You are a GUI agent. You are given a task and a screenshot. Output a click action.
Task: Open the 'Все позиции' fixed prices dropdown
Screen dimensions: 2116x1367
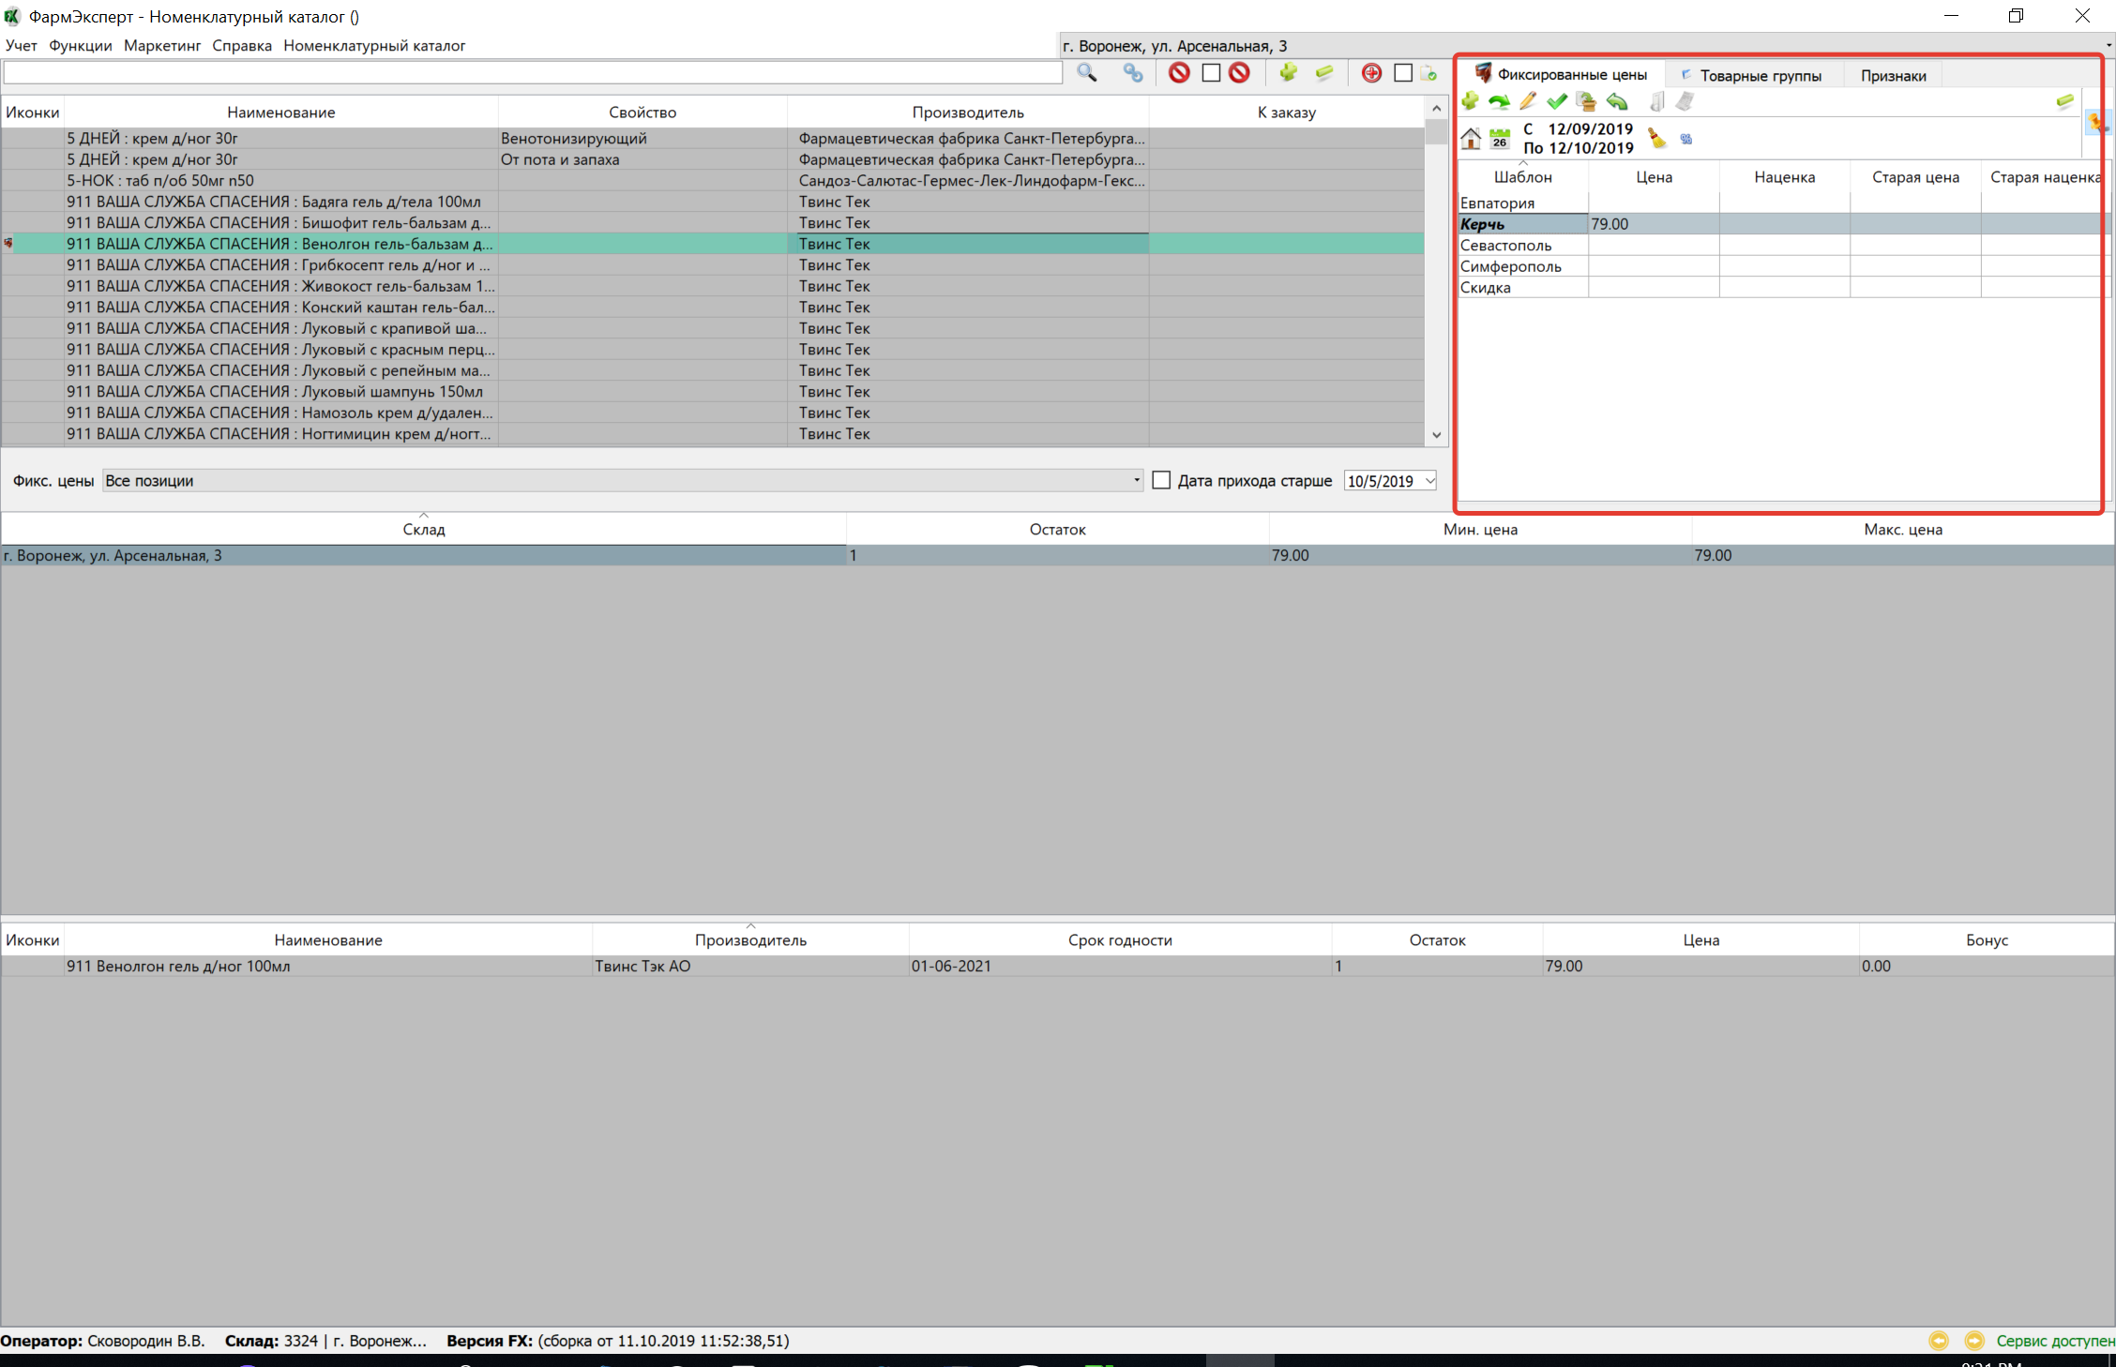click(1136, 480)
